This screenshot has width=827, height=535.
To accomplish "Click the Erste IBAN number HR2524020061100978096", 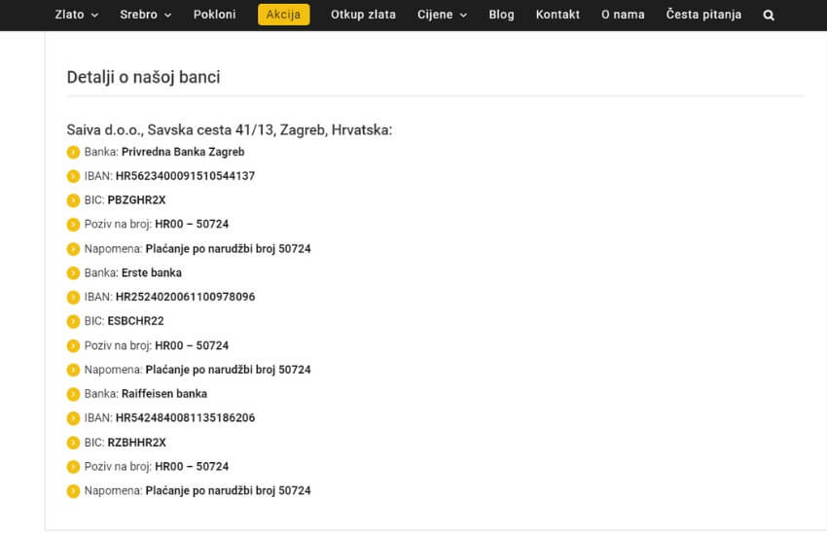I will coord(185,297).
